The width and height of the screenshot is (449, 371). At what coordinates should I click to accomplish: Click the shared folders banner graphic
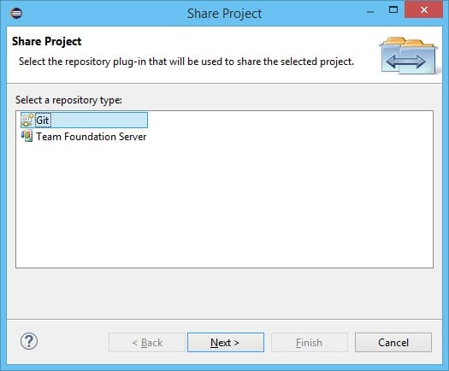click(408, 56)
